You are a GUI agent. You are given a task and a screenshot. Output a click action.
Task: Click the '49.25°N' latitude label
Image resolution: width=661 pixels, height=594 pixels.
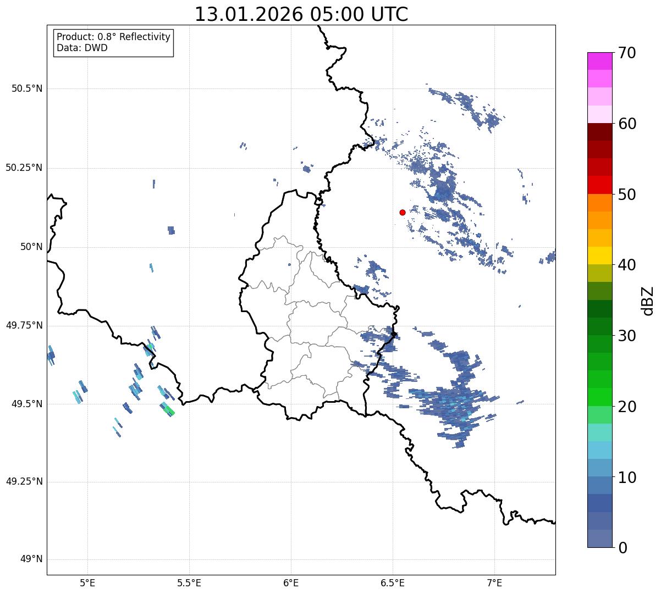click(x=24, y=481)
